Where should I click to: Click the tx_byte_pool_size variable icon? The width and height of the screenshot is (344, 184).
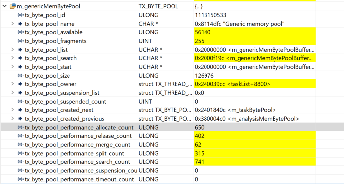21,76
